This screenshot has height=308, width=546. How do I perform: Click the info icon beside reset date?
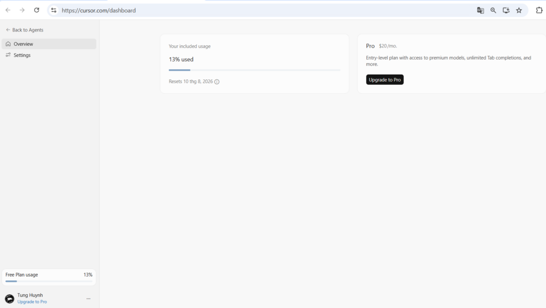[x=217, y=82]
